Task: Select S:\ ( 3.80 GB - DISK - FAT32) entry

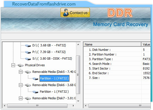Action: (x=52, y=59)
